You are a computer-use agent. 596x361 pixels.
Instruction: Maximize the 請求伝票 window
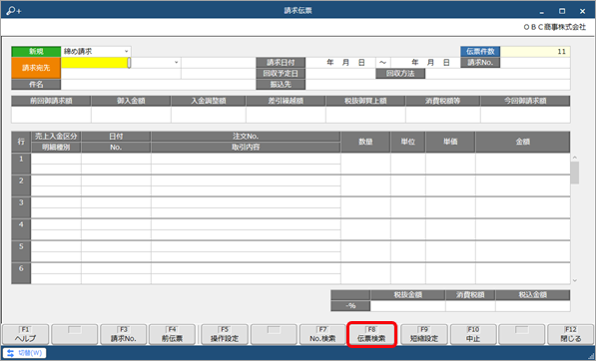click(562, 11)
